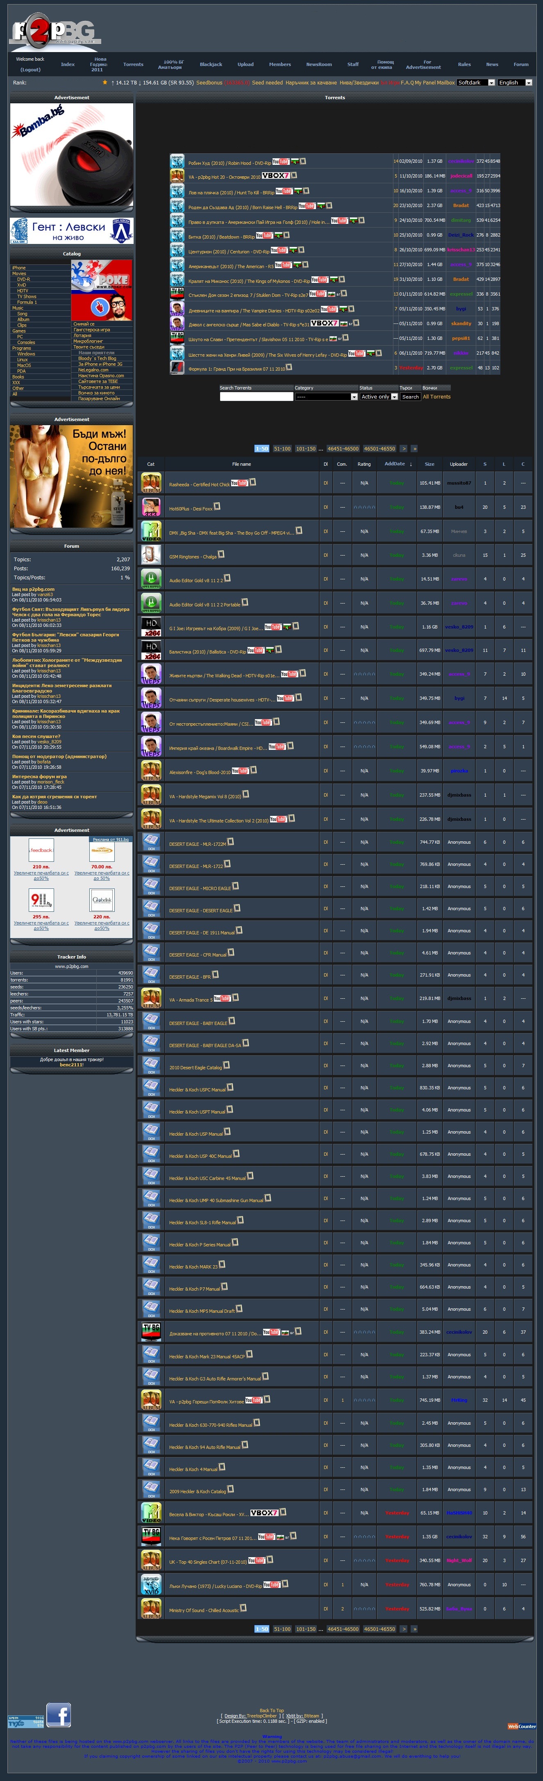Click rating stars for The Walking Dead row
This screenshot has width=543, height=1781.
tap(364, 674)
